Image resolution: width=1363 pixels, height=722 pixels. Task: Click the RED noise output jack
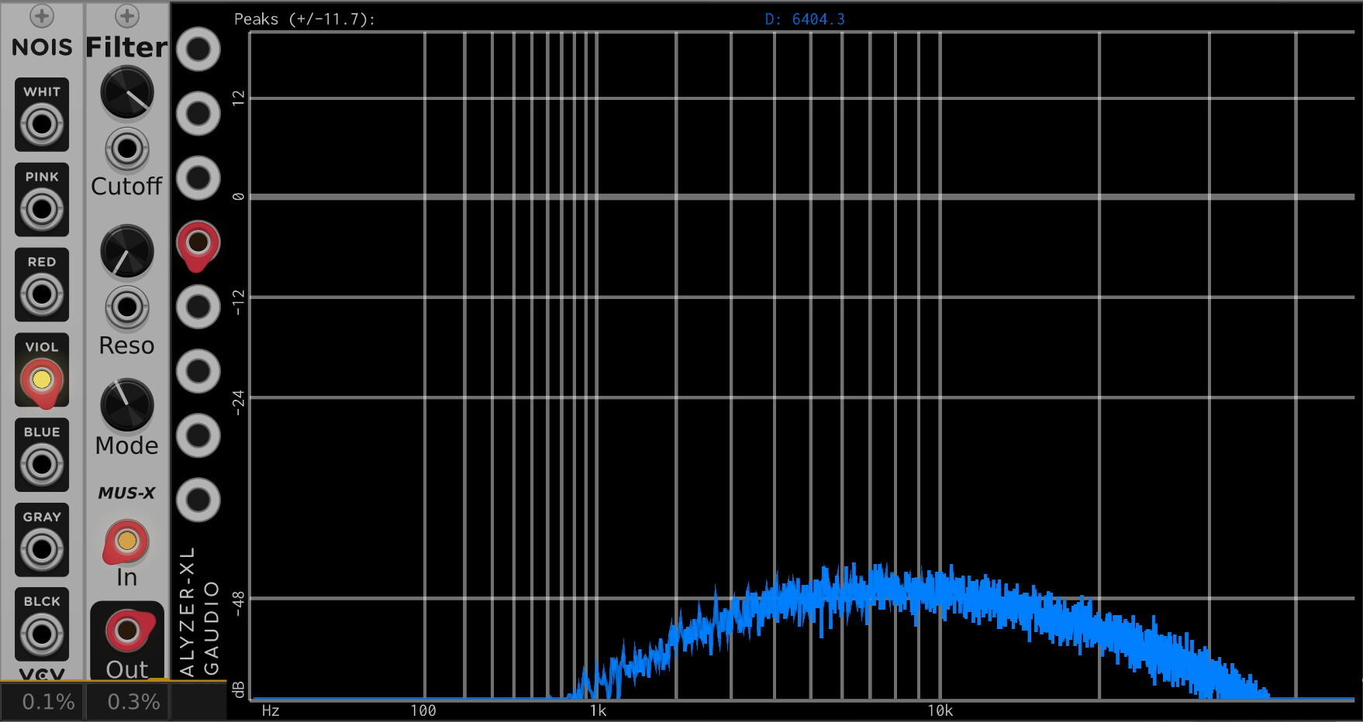(x=42, y=294)
